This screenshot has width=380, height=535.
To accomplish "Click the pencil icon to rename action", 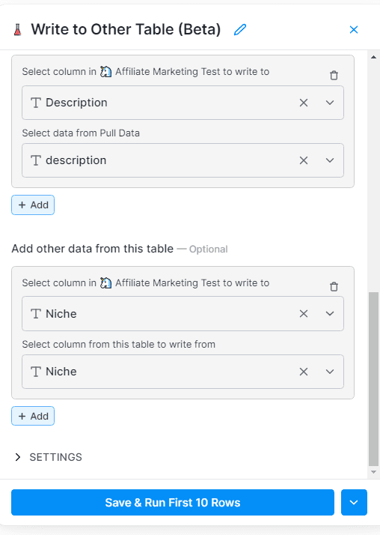I will [240, 30].
